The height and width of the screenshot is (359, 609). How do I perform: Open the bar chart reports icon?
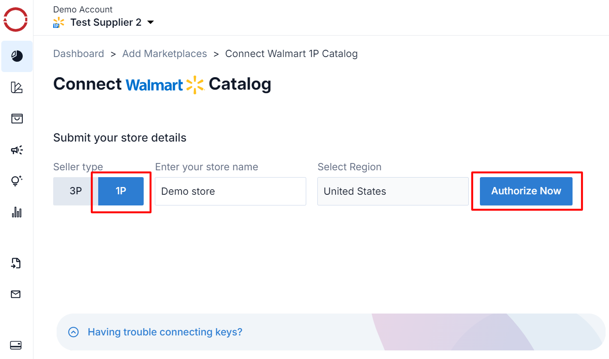point(17,212)
